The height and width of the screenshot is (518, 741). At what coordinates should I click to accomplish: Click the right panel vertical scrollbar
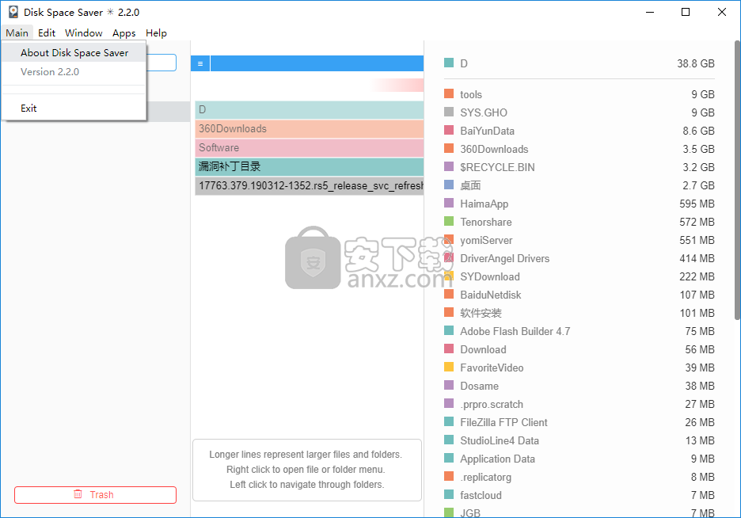(x=737, y=181)
